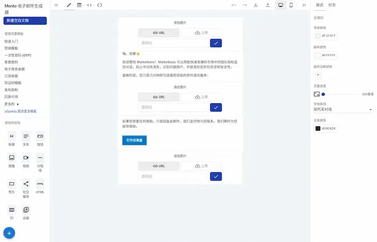Redo the last undone change
This screenshot has width=377, height=242.
click(245, 5)
